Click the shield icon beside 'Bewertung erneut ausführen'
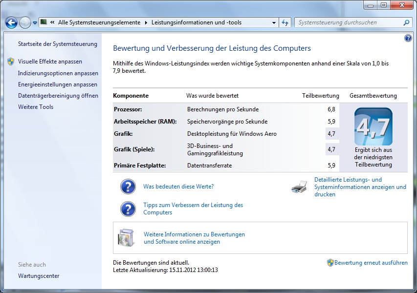The height and width of the screenshot is (293, 417). [330, 263]
